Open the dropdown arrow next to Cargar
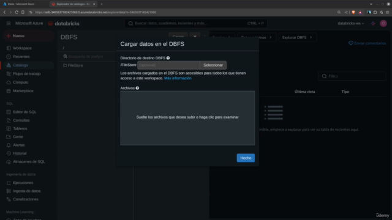 pyautogui.click(x=195, y=37)
